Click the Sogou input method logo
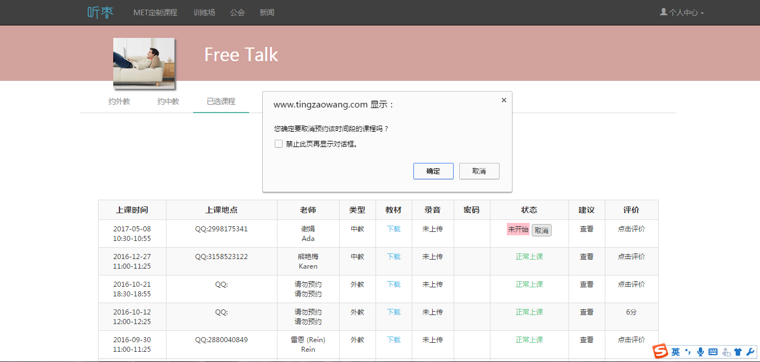This screenshot has height=362, width=760. tap(660, 352)
